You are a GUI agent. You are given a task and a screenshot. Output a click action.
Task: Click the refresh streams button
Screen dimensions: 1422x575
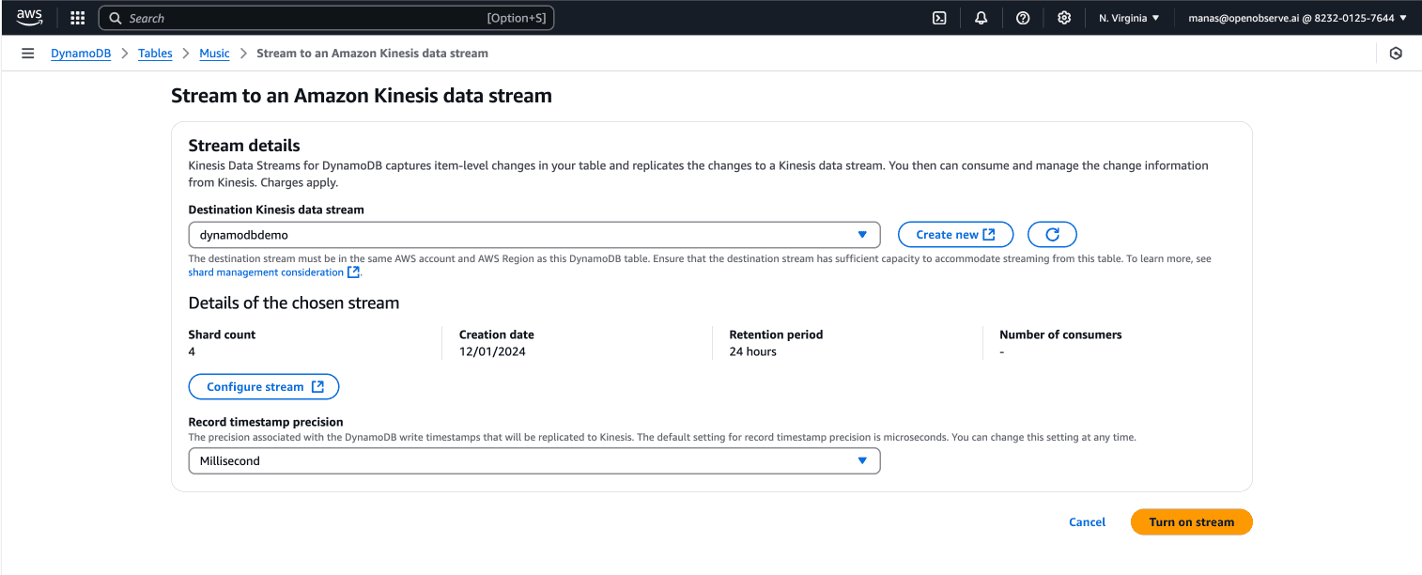click(1052, 234)
